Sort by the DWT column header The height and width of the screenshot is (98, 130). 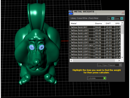coord(109,23)
